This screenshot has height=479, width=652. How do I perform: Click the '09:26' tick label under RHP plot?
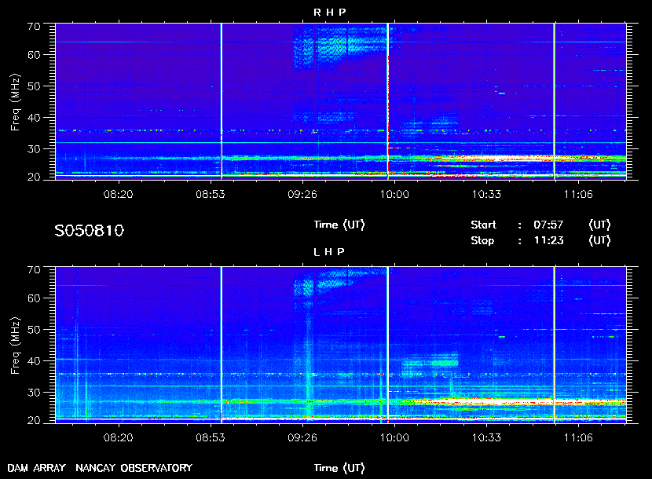[302, 194]
